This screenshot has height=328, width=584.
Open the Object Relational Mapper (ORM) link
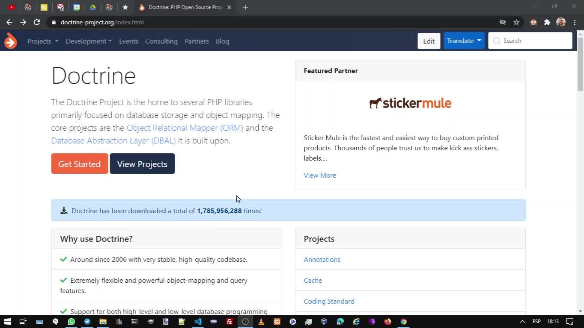point(185,128)
